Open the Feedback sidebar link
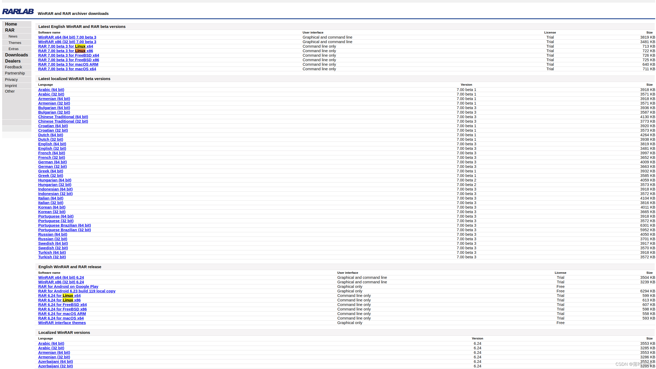656x369 pixels. [x=13, y=67]
